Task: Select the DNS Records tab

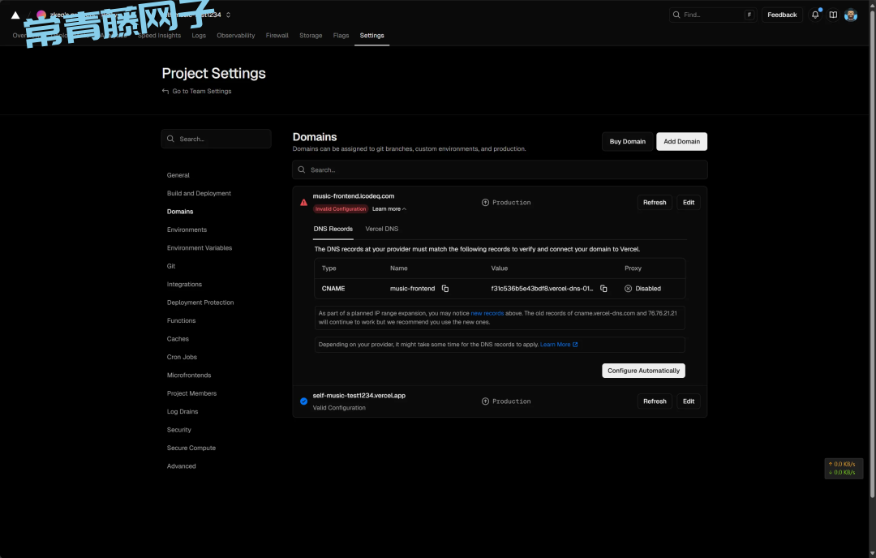Action: 333,229
